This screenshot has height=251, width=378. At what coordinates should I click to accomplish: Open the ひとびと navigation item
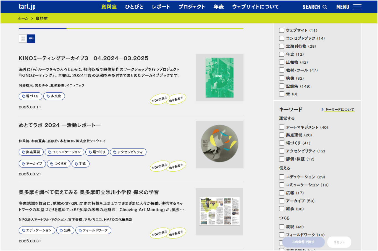pos(134,7)
